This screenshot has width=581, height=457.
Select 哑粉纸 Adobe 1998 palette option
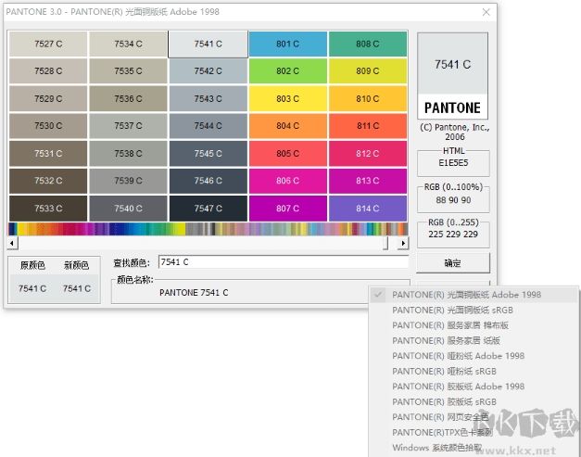tap(458, 356)
